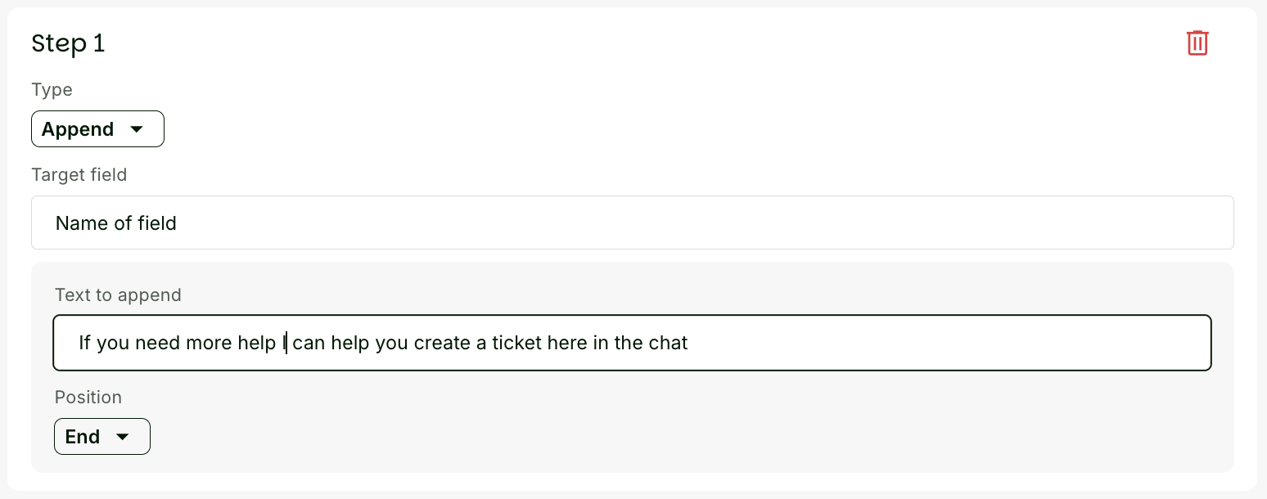Place cursor on the word "here"

(x=567, y=343)
